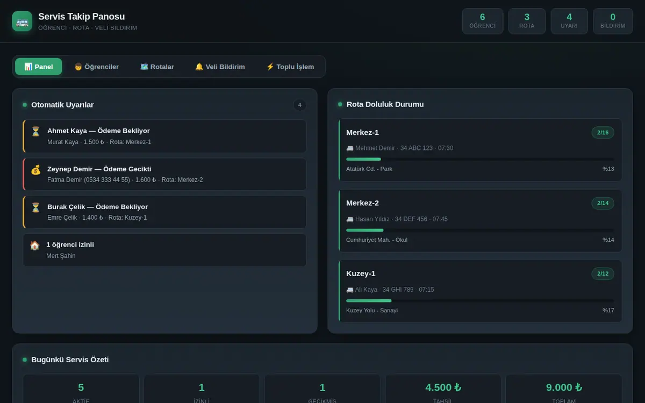Screen dimensions: 645x403
Task: Click the Kuzey-1 occupancy progress bar
Action: coord(480,301)
